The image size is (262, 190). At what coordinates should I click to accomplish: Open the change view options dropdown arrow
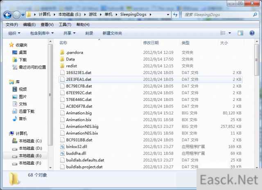(230, 33)
